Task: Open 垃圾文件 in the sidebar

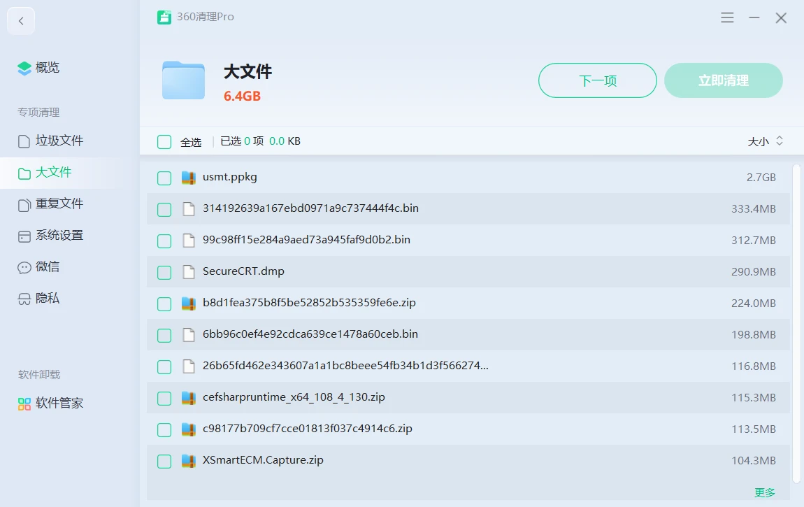Action: pos(59,141)
